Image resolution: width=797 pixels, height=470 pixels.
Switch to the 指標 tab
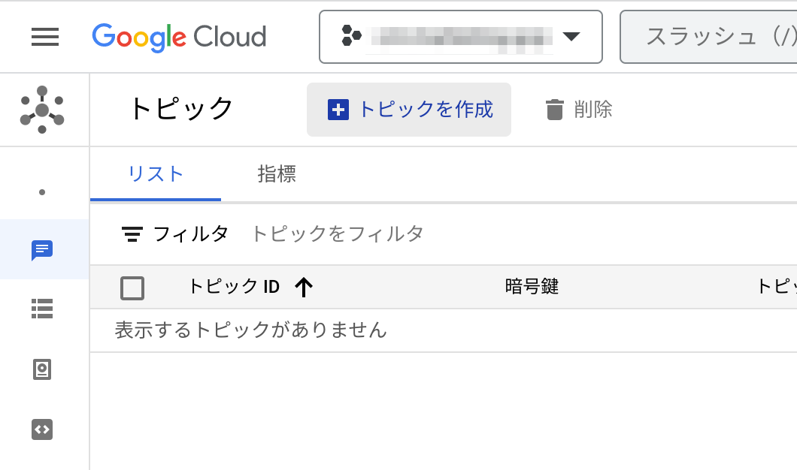pyautogui.click(x=277, y=174)
